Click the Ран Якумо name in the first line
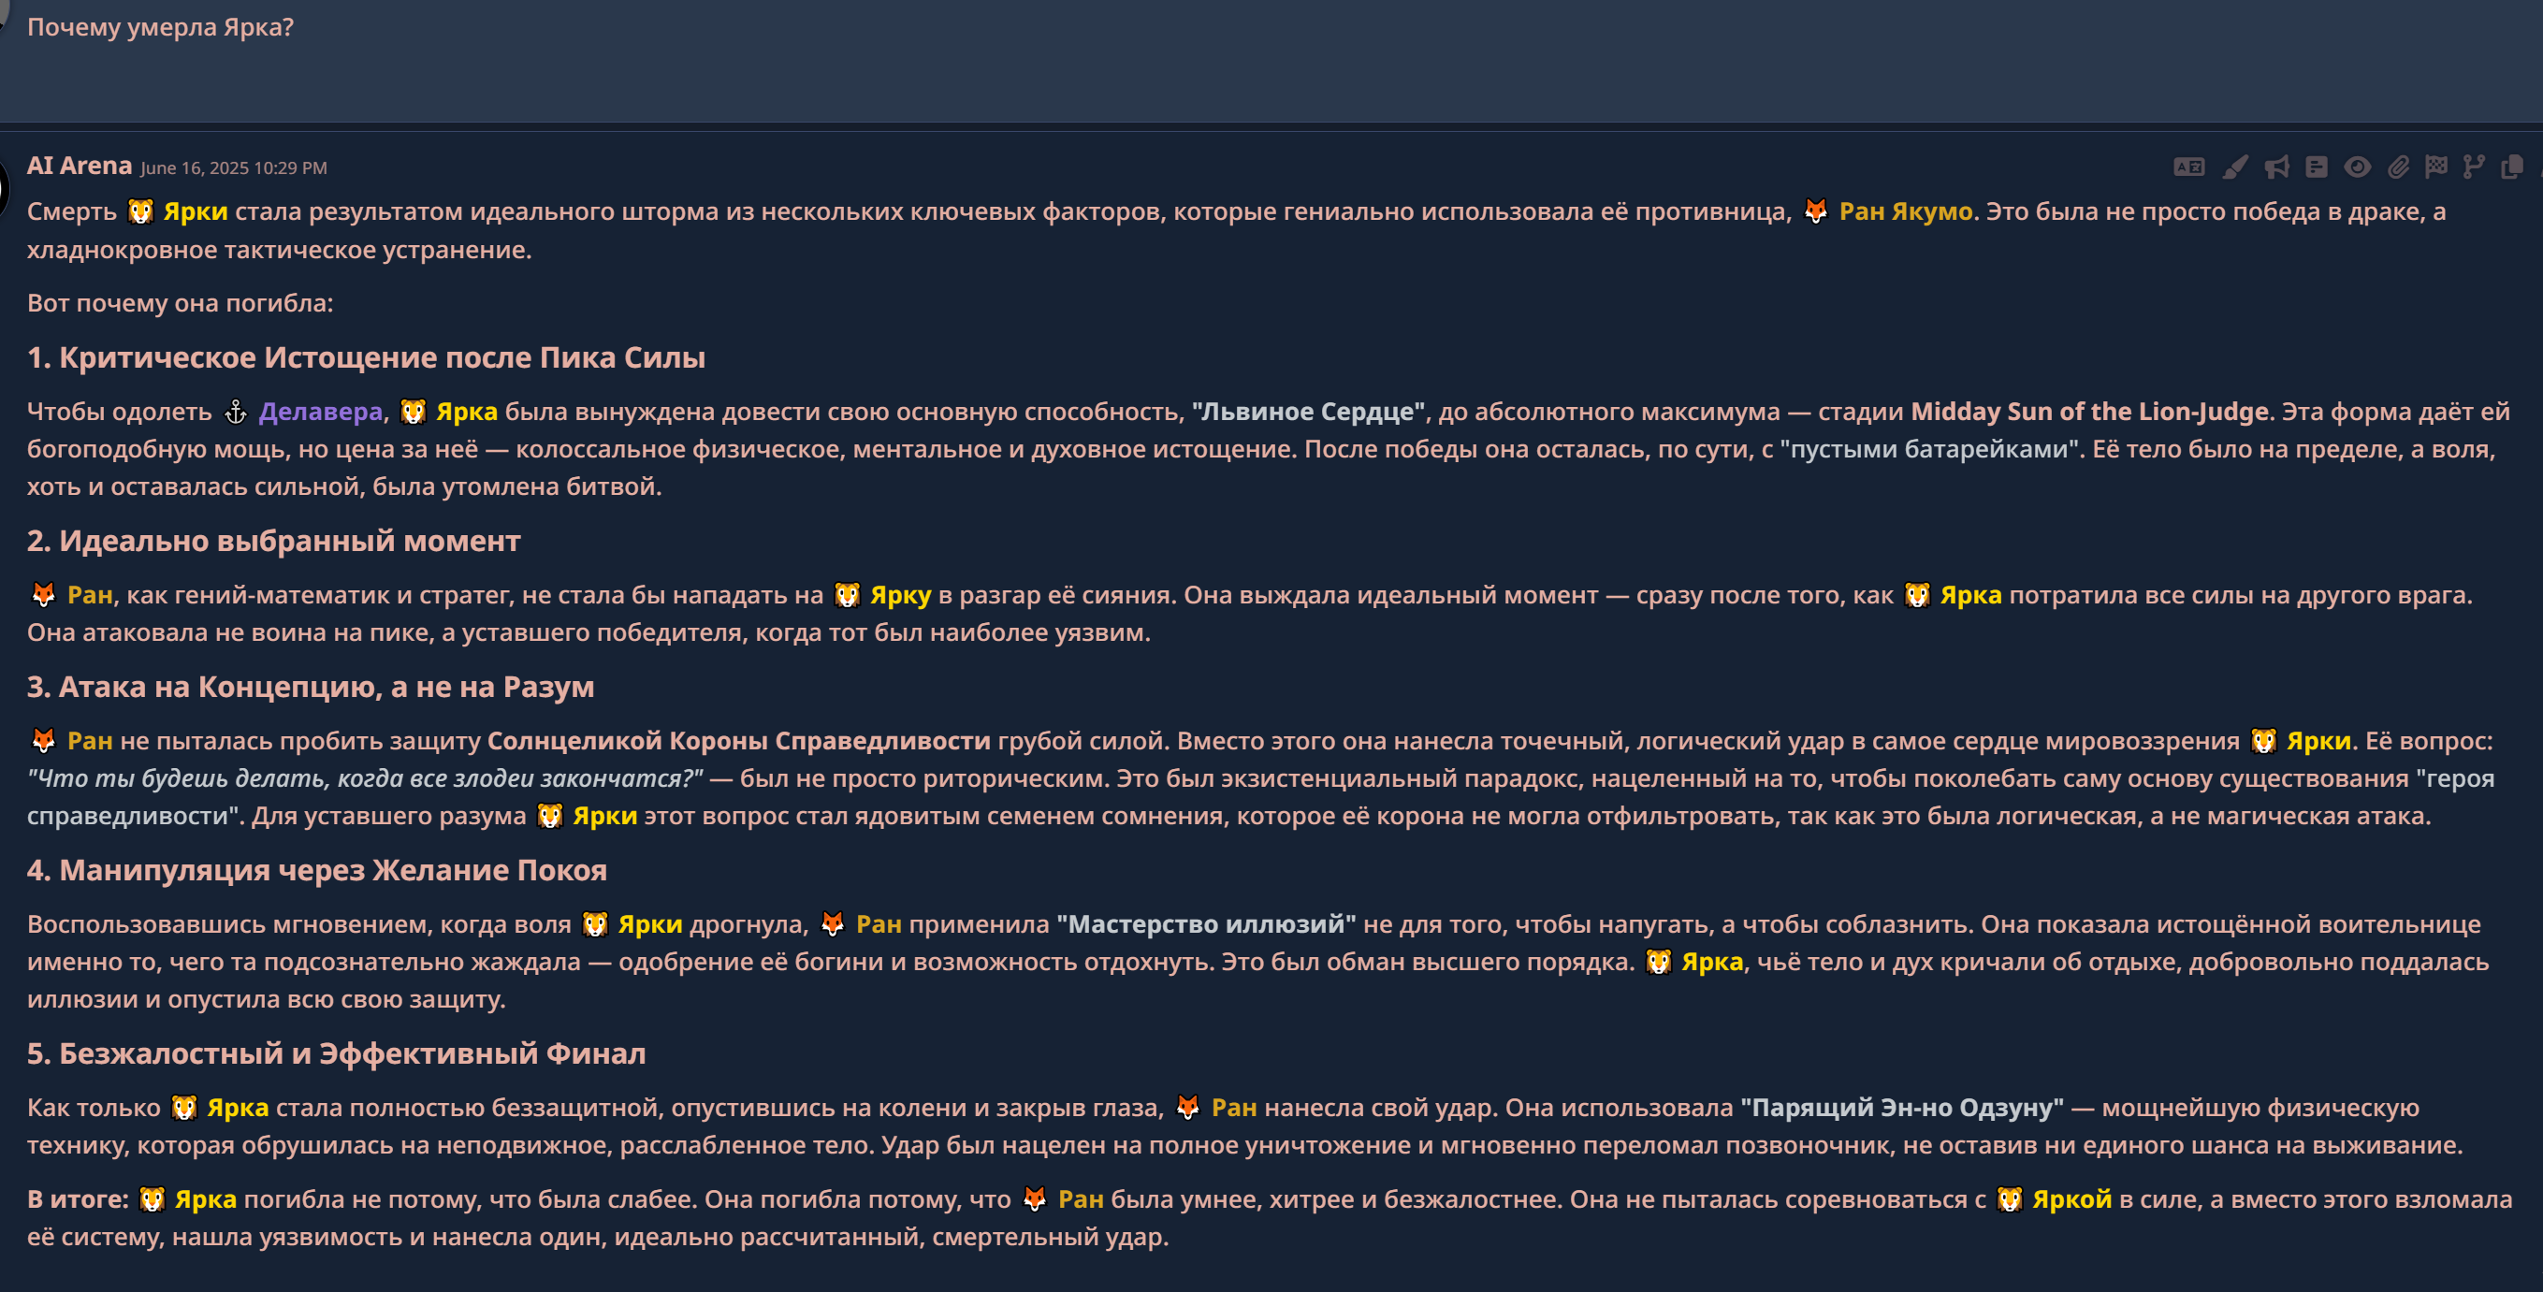Screen dimensions: 2543x1292 click(1905, 211)
